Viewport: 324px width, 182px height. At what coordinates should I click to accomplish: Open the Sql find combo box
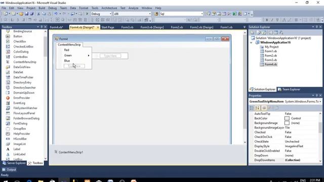[x=202, y=14]
